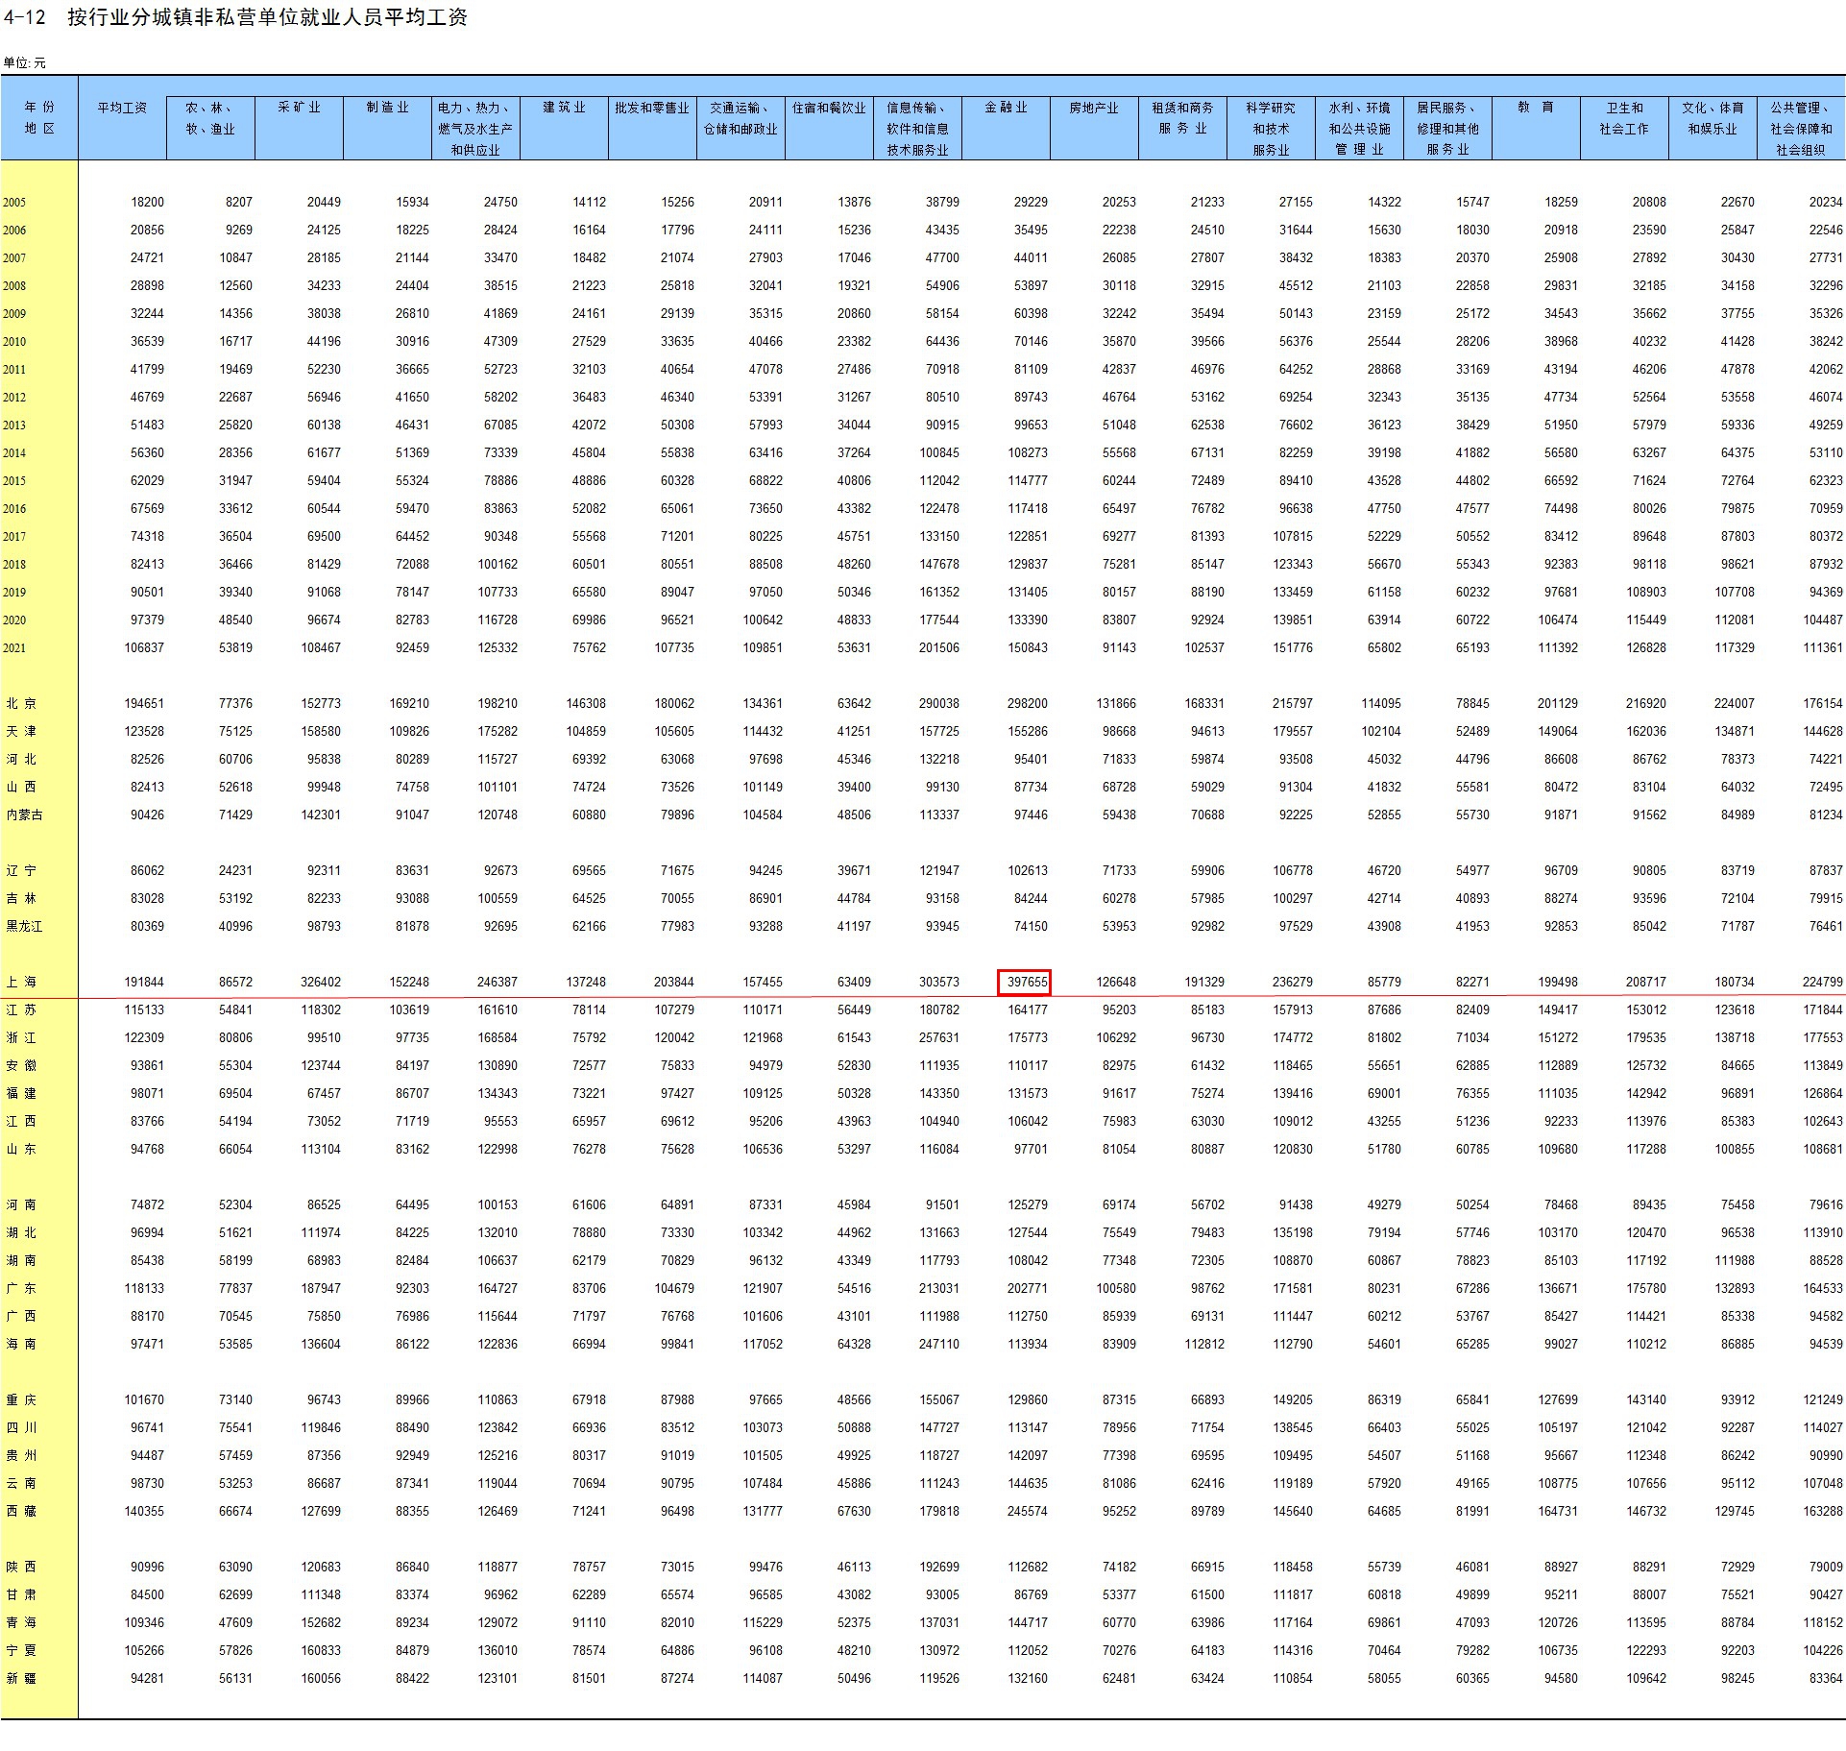The height and width of the screenshot is (1751, 1846).
Task: Click the 采矿业 column header
Action: [299, 108]
